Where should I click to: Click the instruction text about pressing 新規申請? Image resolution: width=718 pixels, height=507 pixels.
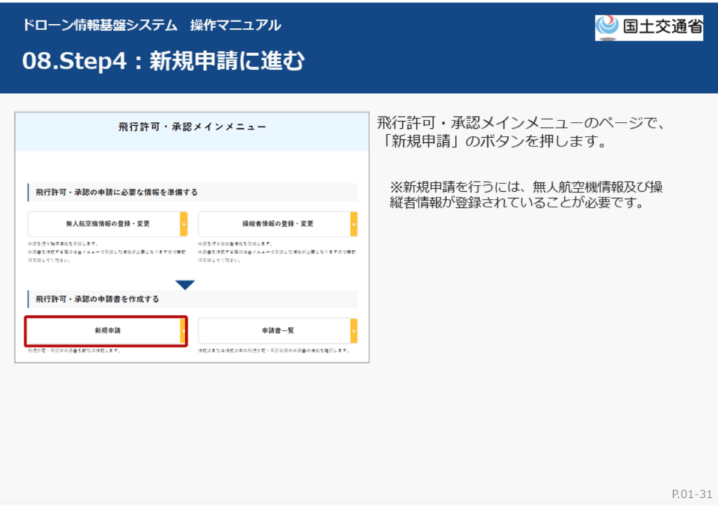(x=519, y=132)
